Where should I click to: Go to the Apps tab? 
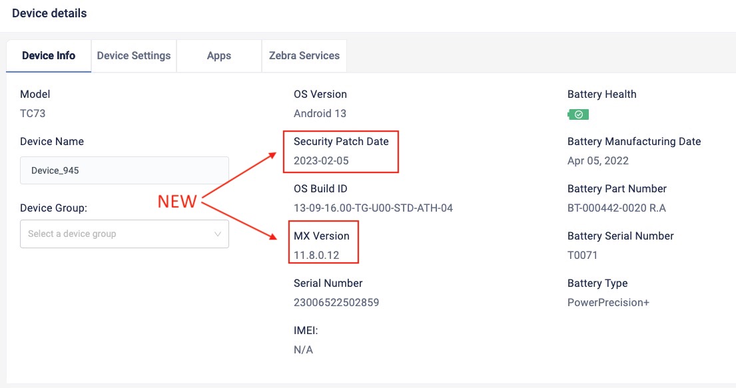218,56
